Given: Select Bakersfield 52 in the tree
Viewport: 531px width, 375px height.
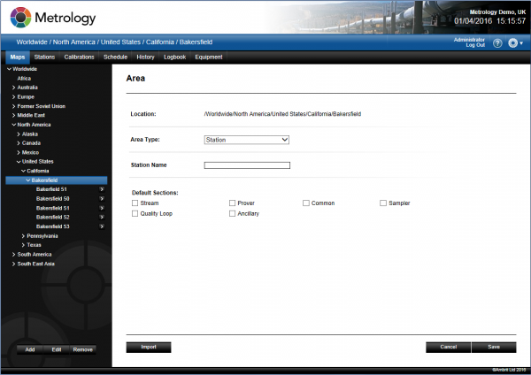Looking at the screenshot, I should point(52,218).
